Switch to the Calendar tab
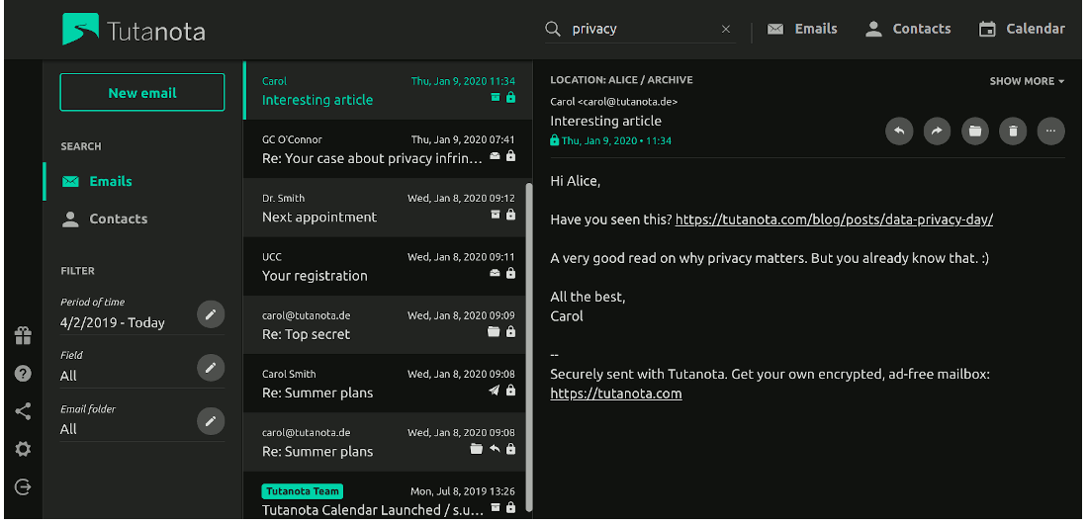 [x=1022, y=29]
